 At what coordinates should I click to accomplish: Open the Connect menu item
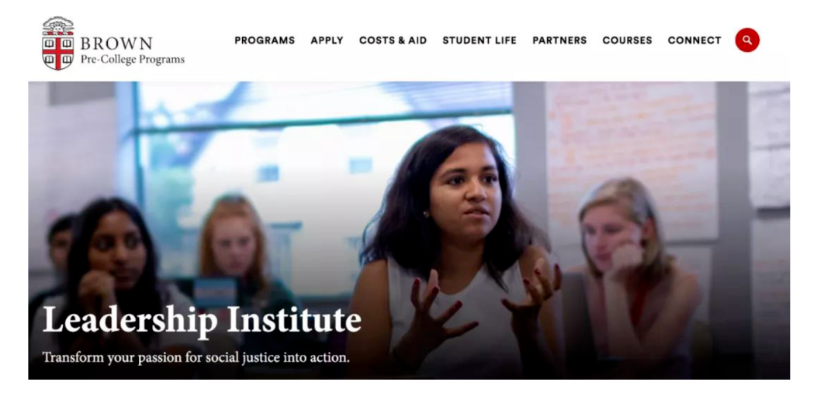click(x=694, y=40)
